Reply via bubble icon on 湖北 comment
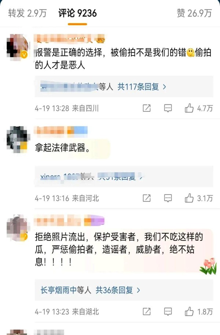Screen dimensions: 220x335 coord(168,312)
